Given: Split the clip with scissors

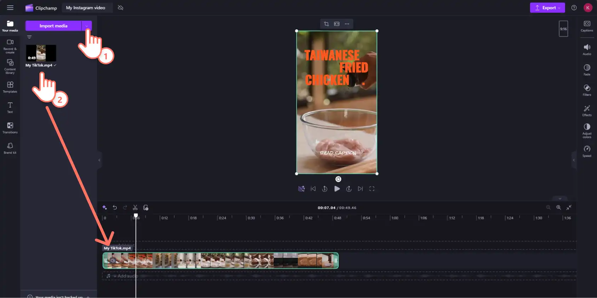Looking at the screenshot, I should click(x=135, y=208).
